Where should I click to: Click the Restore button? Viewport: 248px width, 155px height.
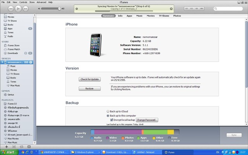click(90, 89)
